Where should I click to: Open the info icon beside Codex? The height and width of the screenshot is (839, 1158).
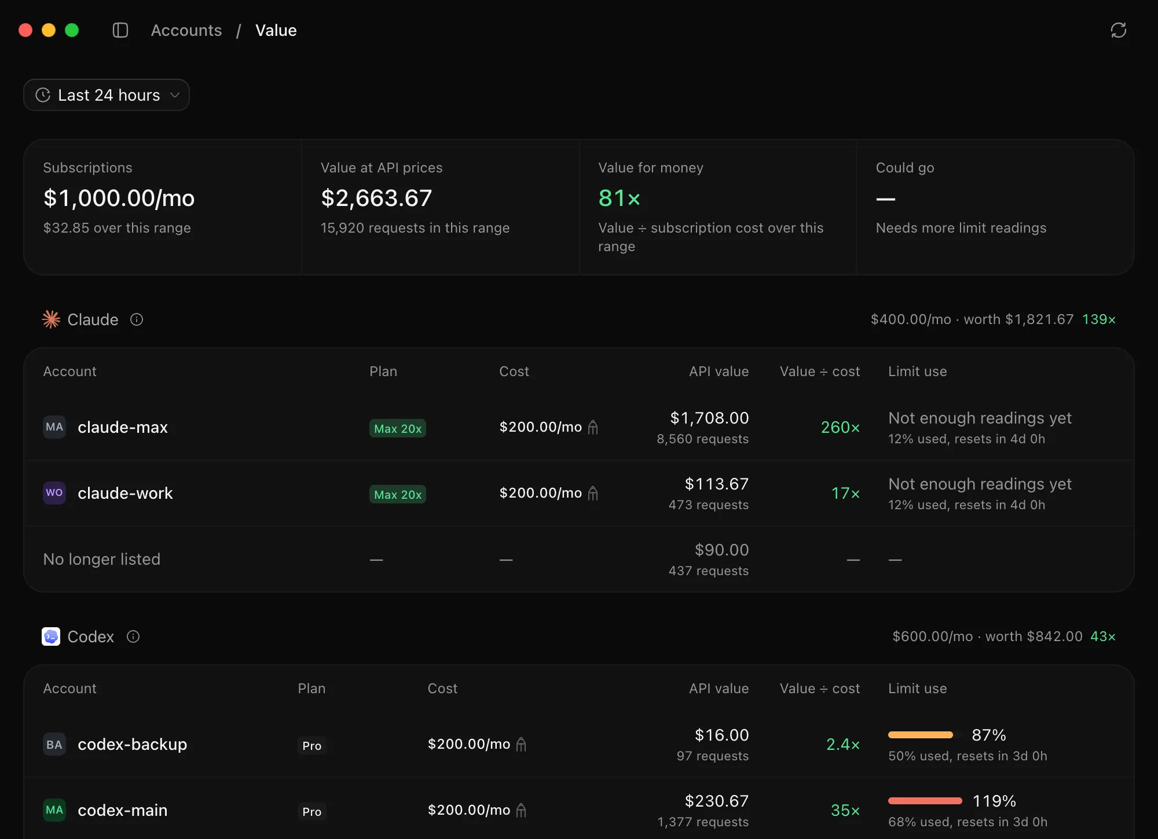133,636
